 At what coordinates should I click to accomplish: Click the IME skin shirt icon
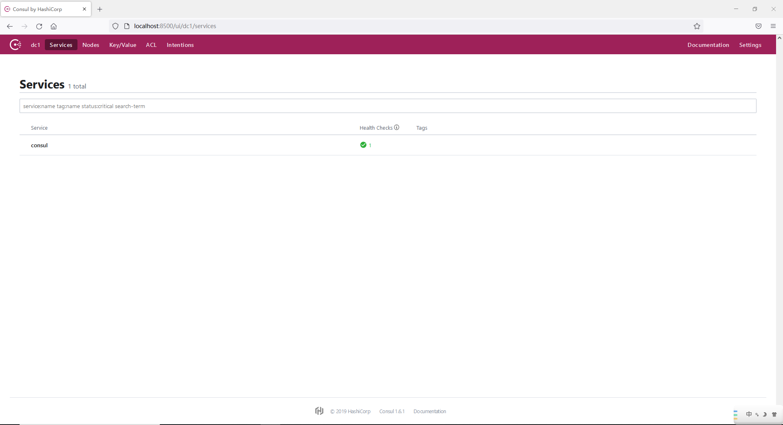(774, 414)
